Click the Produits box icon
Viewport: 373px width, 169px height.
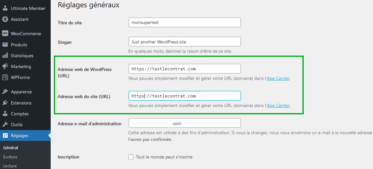[5, 45]
